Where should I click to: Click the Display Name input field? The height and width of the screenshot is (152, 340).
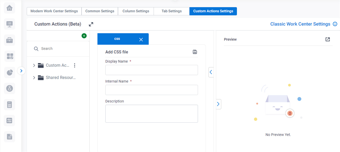pos(152,70)
